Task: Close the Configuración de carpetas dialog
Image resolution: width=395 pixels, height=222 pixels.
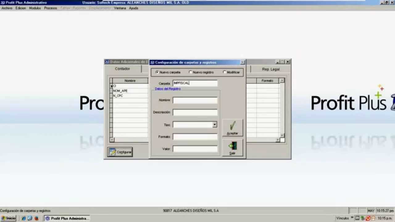Action: [x=242, y=62]
